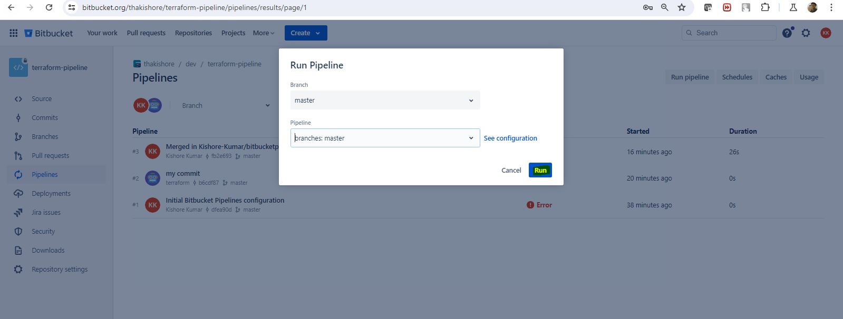
Task: Click the Commits icon in sidebar
Action: point(18,118)
